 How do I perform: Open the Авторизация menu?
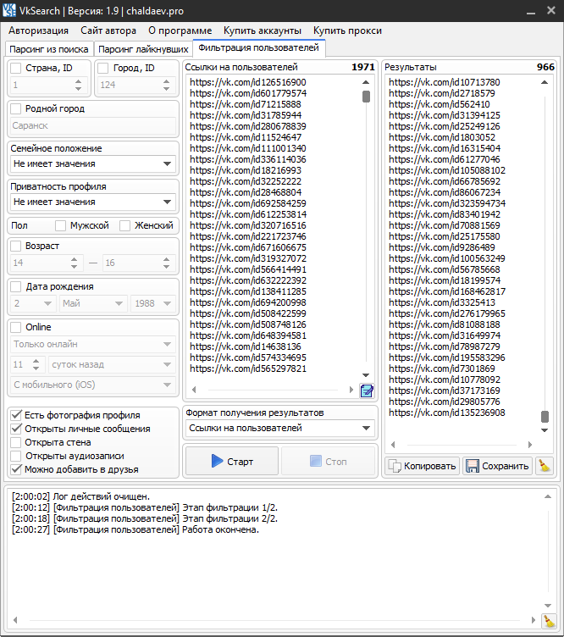pyautogui.click(x=39, y=30)
